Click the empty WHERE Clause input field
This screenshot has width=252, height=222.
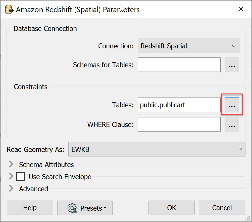pos(179,124)
